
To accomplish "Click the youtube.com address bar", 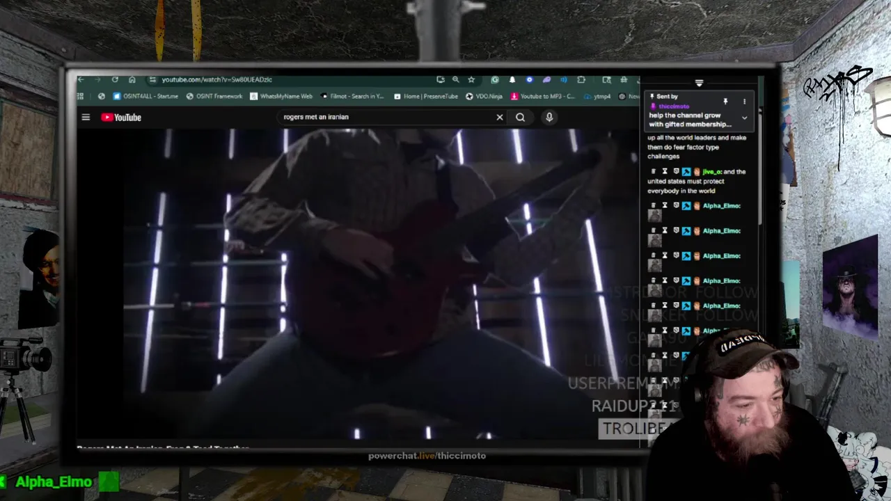I will click(x=292, y=79).
